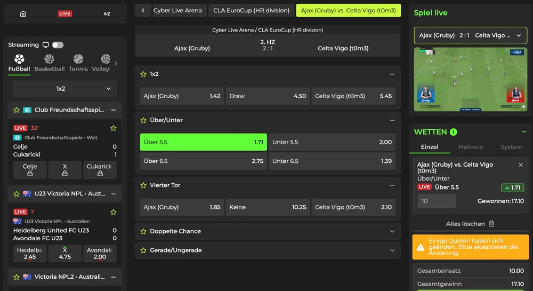Toggle the Streaming switch
This screenshot has height=291, width=533.
(58, 45)
